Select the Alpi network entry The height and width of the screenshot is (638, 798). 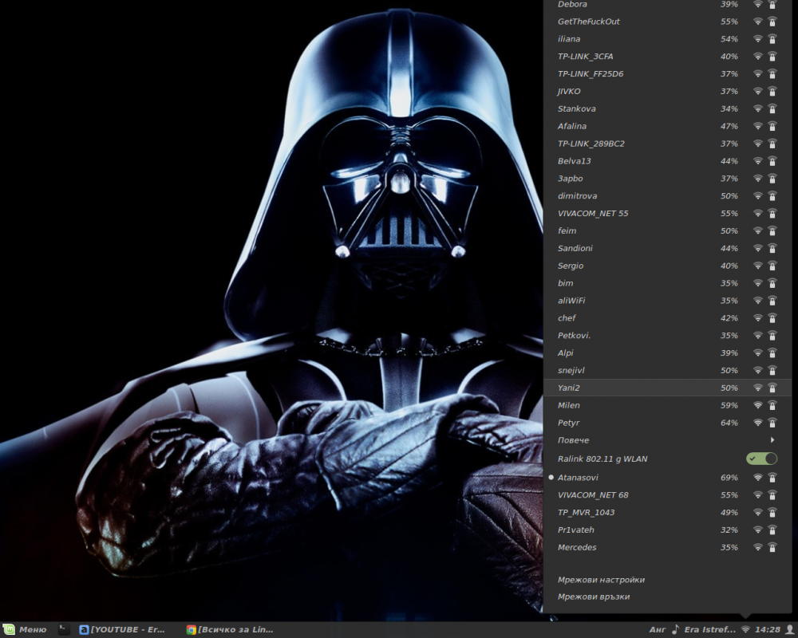668,352
